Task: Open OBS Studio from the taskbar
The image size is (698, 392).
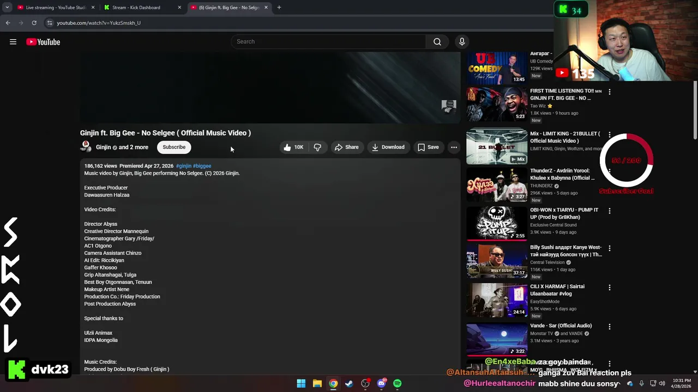Action: 365,383
